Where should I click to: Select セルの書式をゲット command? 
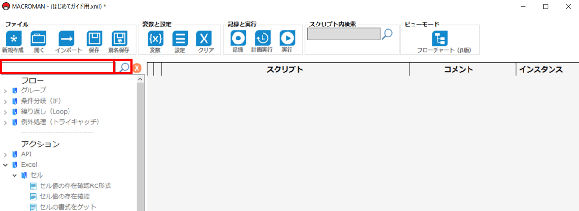(x=68, y=207)
